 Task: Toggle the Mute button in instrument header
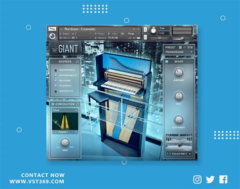point(145,37)
